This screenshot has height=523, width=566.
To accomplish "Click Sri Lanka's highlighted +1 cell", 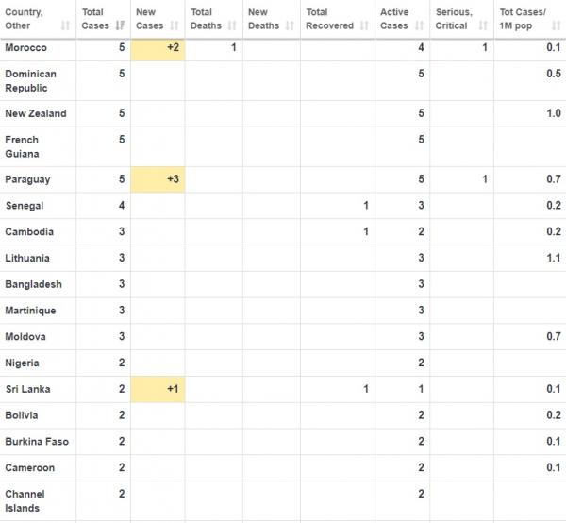I will (158, 389).
